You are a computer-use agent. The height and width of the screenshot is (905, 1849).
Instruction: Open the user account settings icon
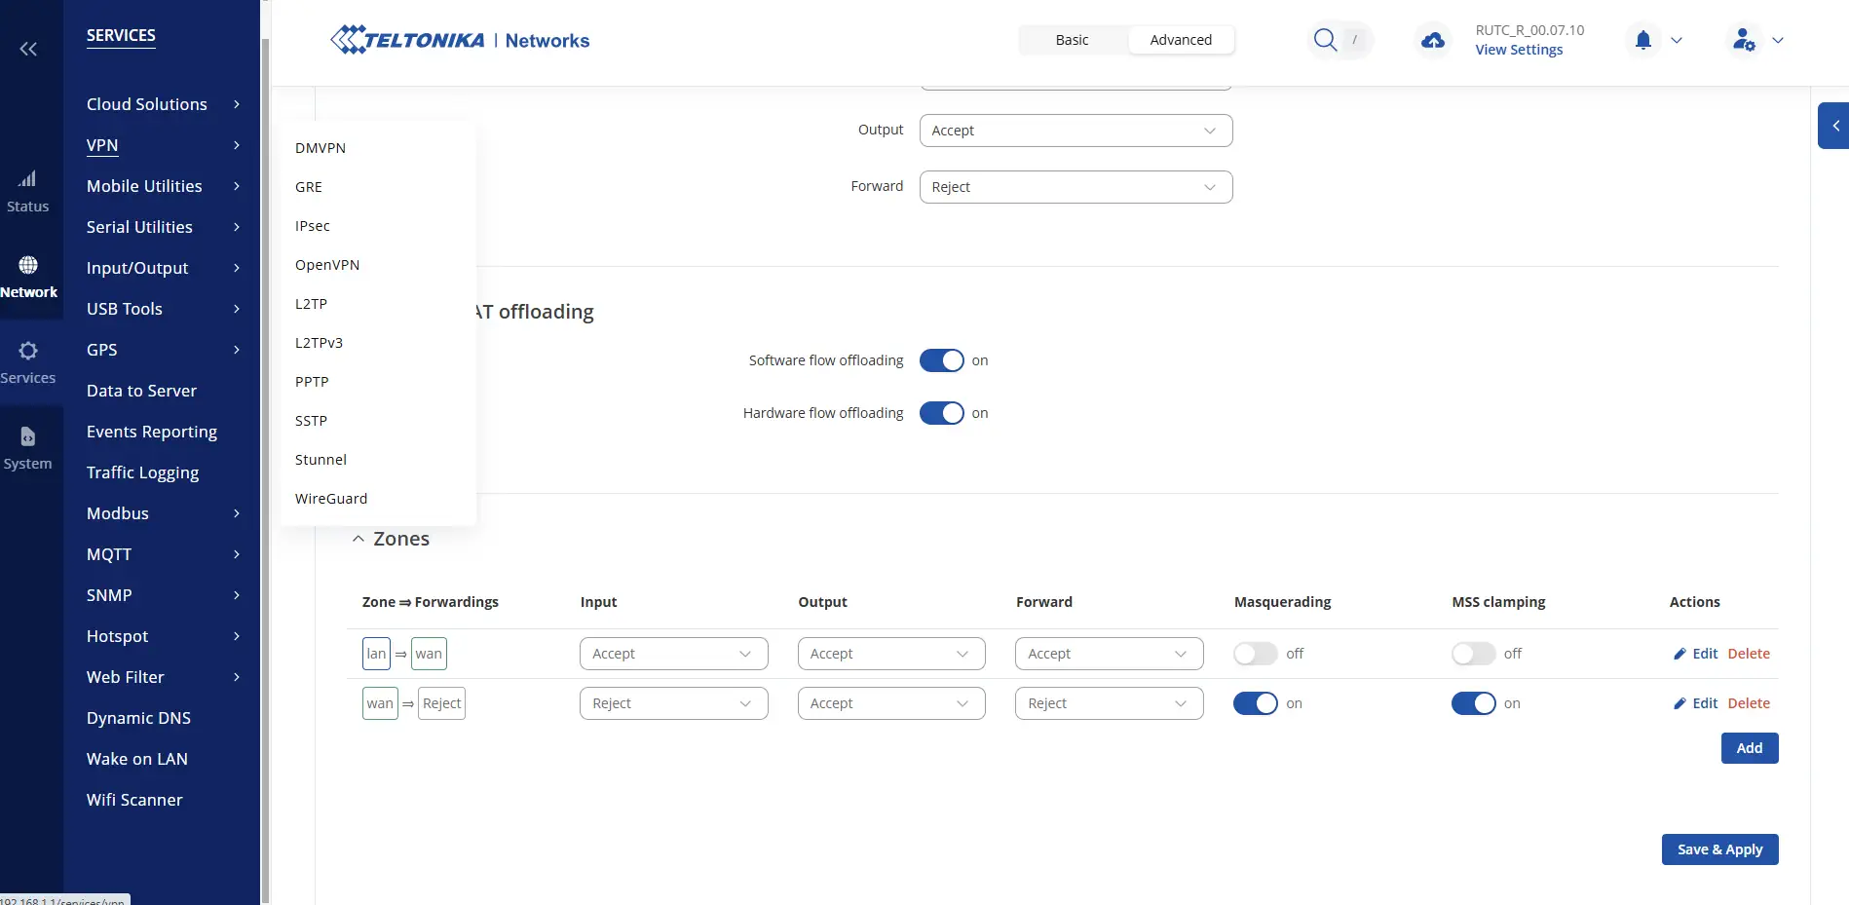click(1744, 40)
